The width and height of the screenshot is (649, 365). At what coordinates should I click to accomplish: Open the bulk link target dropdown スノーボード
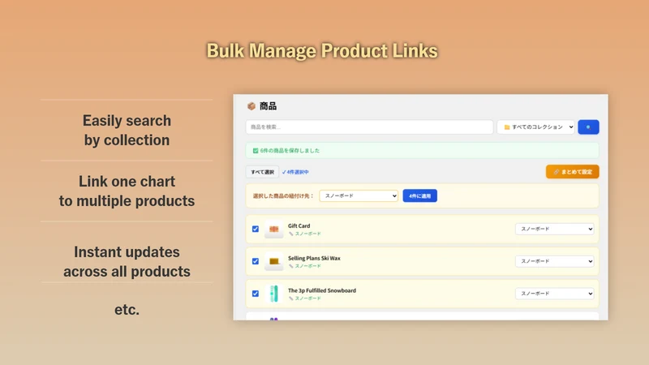(x=359, y=195)
